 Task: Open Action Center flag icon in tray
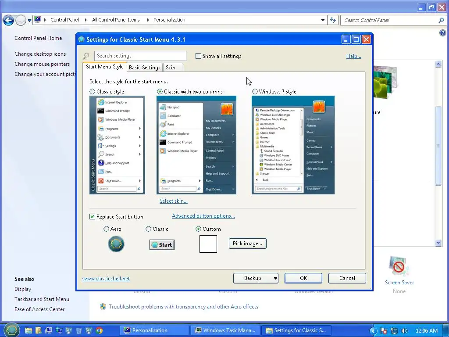[x=384, y=331]
